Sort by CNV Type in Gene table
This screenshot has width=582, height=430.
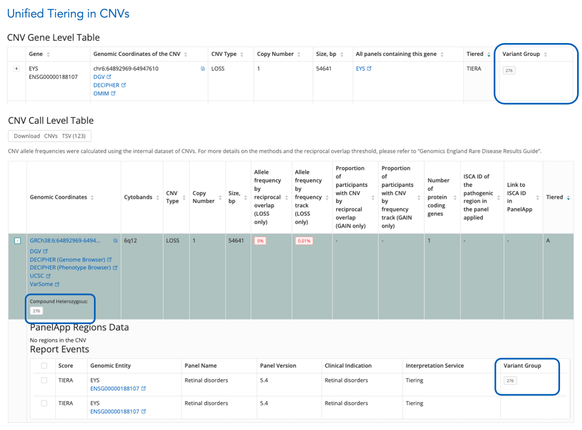pyautogui.click(x=242, y=54)
